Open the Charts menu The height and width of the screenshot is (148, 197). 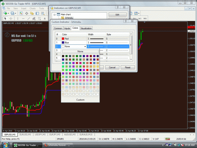[x=32, y=9]
